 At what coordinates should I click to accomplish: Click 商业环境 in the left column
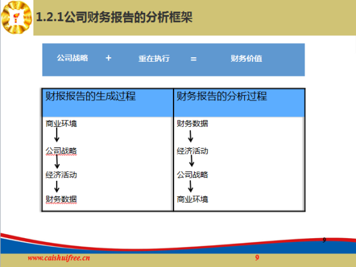pos(61,124)
